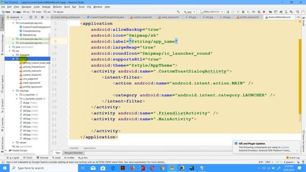
Task: Open activity_main.xml in project tree
Action: (32, 71)
